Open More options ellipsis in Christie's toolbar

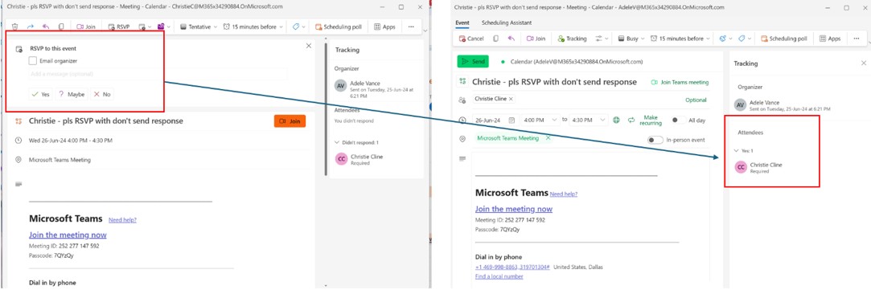point(411,26)
